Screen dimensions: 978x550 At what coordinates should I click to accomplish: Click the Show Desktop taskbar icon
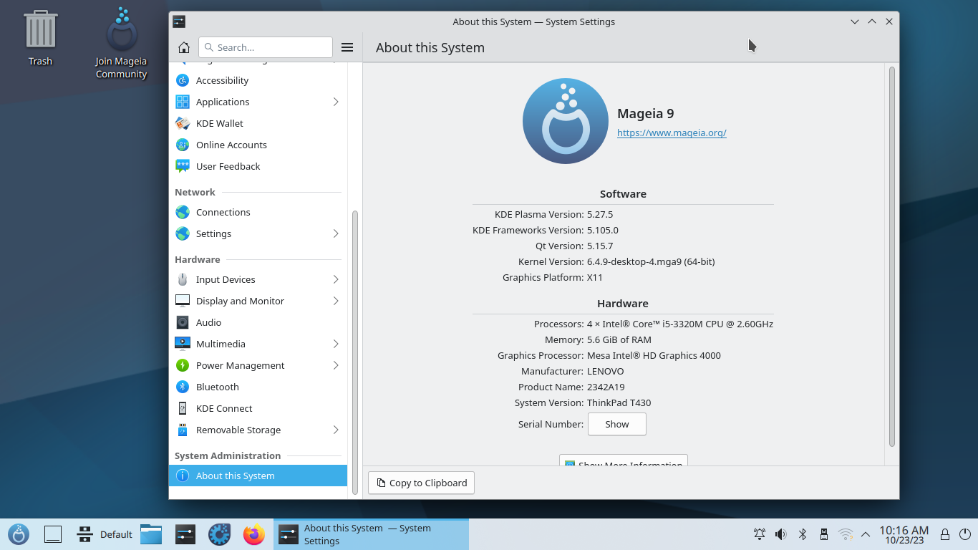click(x=53, y=534)
